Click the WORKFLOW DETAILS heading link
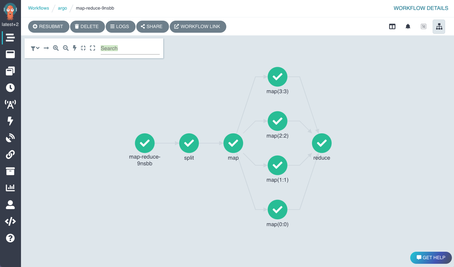This screenshot has width=454, height=267. pyautogui.click(x=421, y=8)
